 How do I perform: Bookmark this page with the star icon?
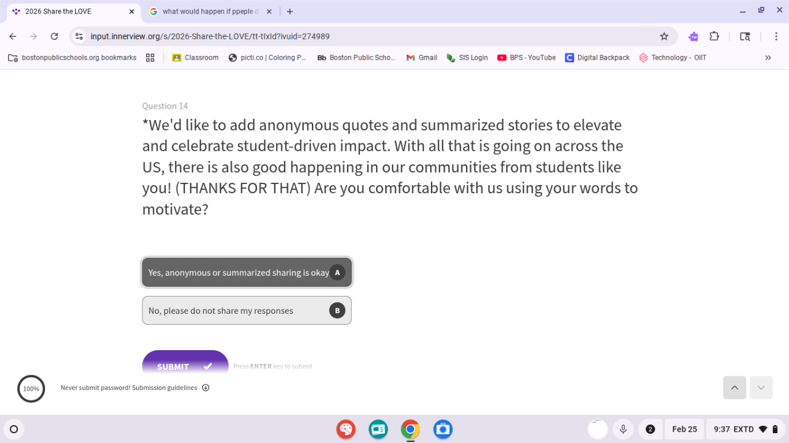[x=664, y=36]
